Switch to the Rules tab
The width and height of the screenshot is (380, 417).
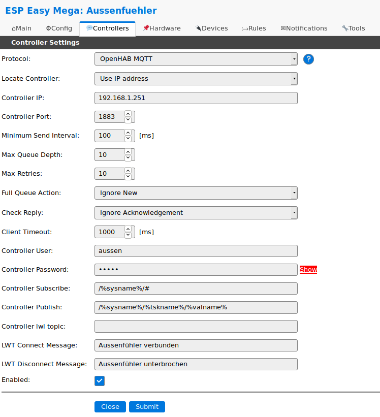254,28
